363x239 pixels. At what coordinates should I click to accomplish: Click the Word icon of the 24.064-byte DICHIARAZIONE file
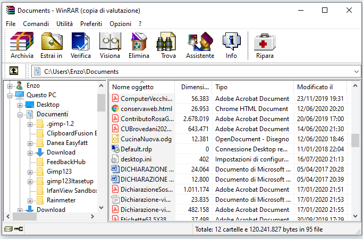tap(115, 169)
